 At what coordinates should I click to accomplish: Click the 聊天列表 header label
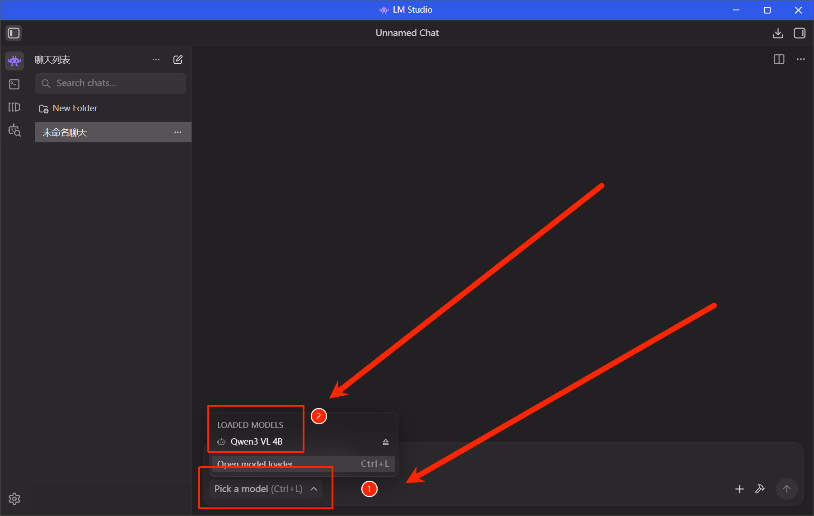(x=52, y=60)
